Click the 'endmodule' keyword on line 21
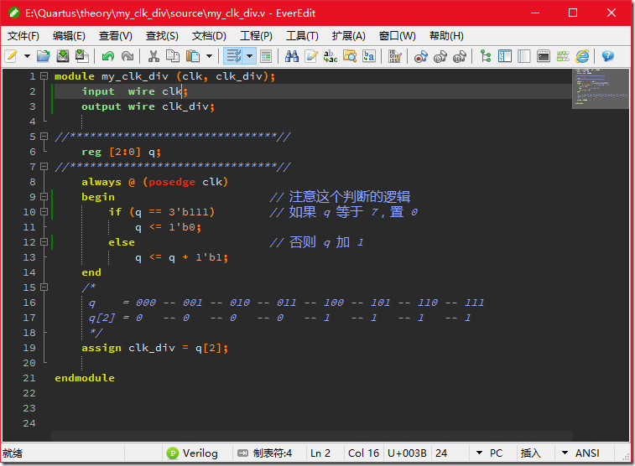 point(85,378)
